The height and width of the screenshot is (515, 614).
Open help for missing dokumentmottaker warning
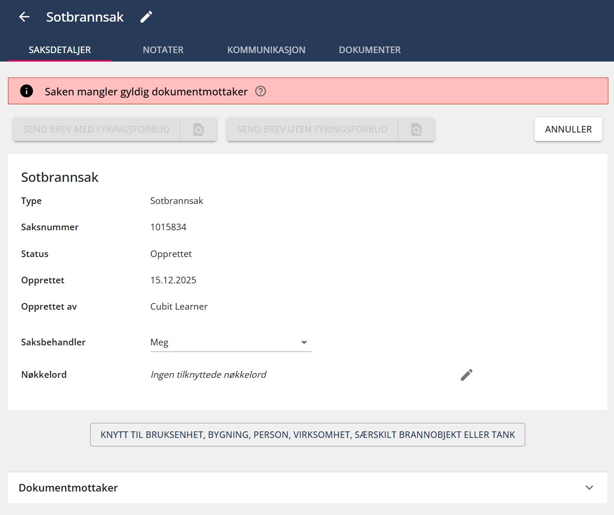[261, 91]
